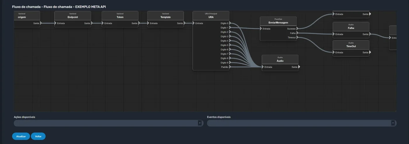Click the Dígito 4 output port

pyautogui.click(x=231, y=41)
